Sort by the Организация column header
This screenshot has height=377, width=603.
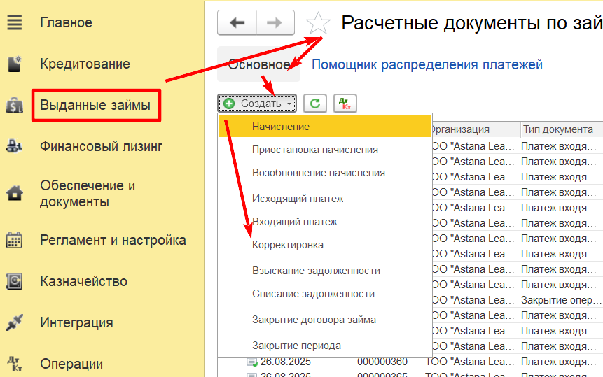click(475, 129)
